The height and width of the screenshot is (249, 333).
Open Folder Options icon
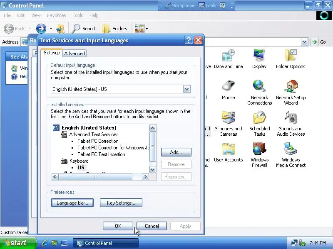pyautogui.click(x=291, y=59)
